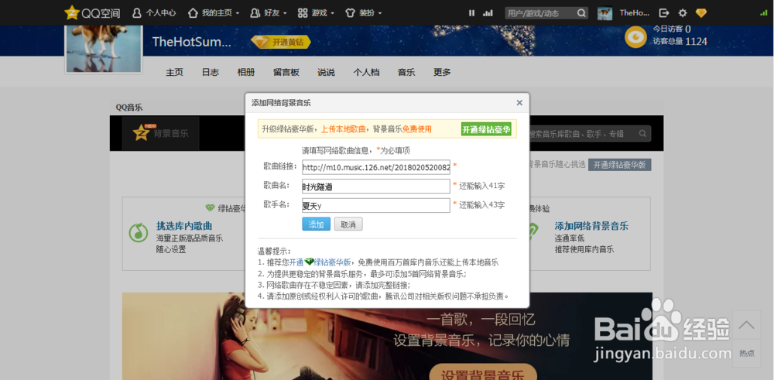Go to the 音乐 tab

[x=406, y=73]
